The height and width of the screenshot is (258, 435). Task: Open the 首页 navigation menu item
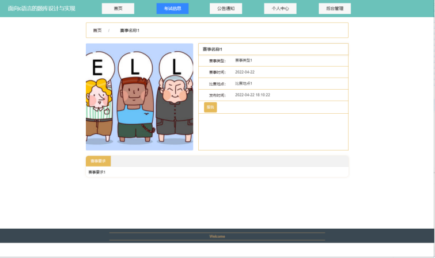coord(118,9)
